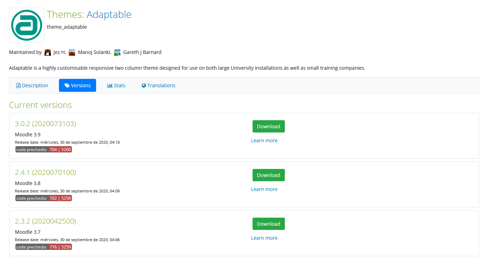Open version 2.3.2 (2020042500) details
The width and height of the screenshot is (483, 259).
pyautogui.click(x=46, y=221)
